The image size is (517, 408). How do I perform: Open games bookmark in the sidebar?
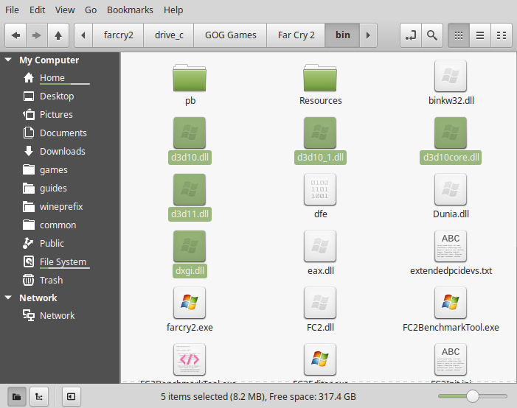pos(53,170)
